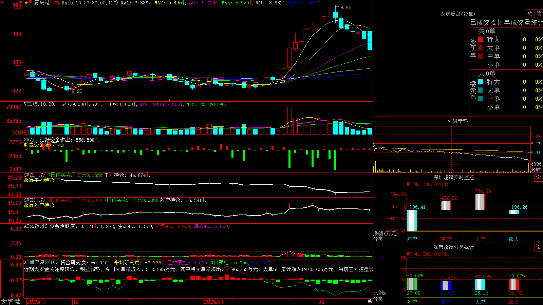Click the AI活跃度2 indicator title
The width and height of the screenshot is (543, 305).
36,226
